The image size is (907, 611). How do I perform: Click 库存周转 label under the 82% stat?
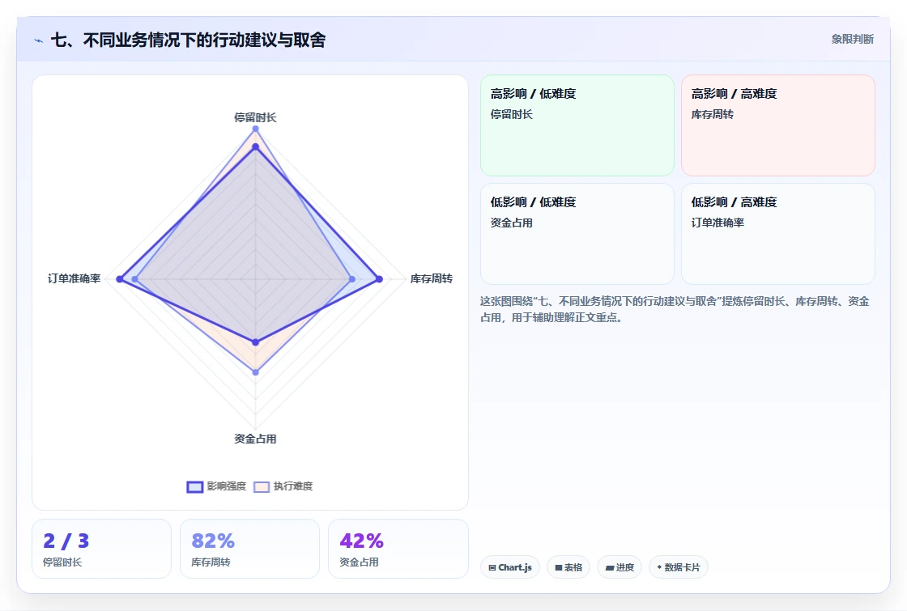point(211,562)
